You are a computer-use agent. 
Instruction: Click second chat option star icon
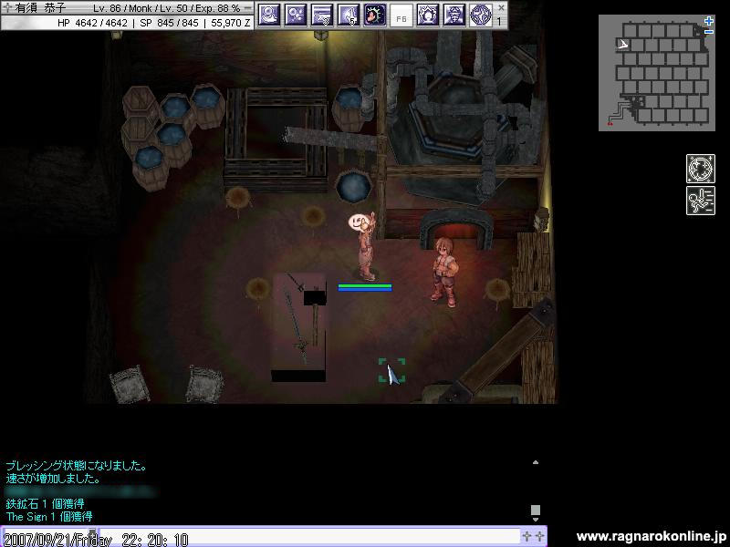(x=539, y=536)
